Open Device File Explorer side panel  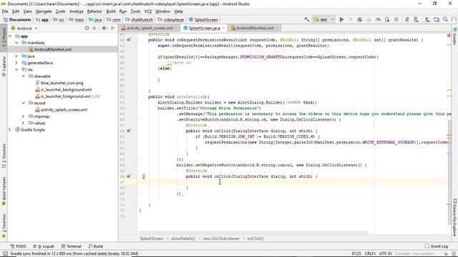pos(455,218)
